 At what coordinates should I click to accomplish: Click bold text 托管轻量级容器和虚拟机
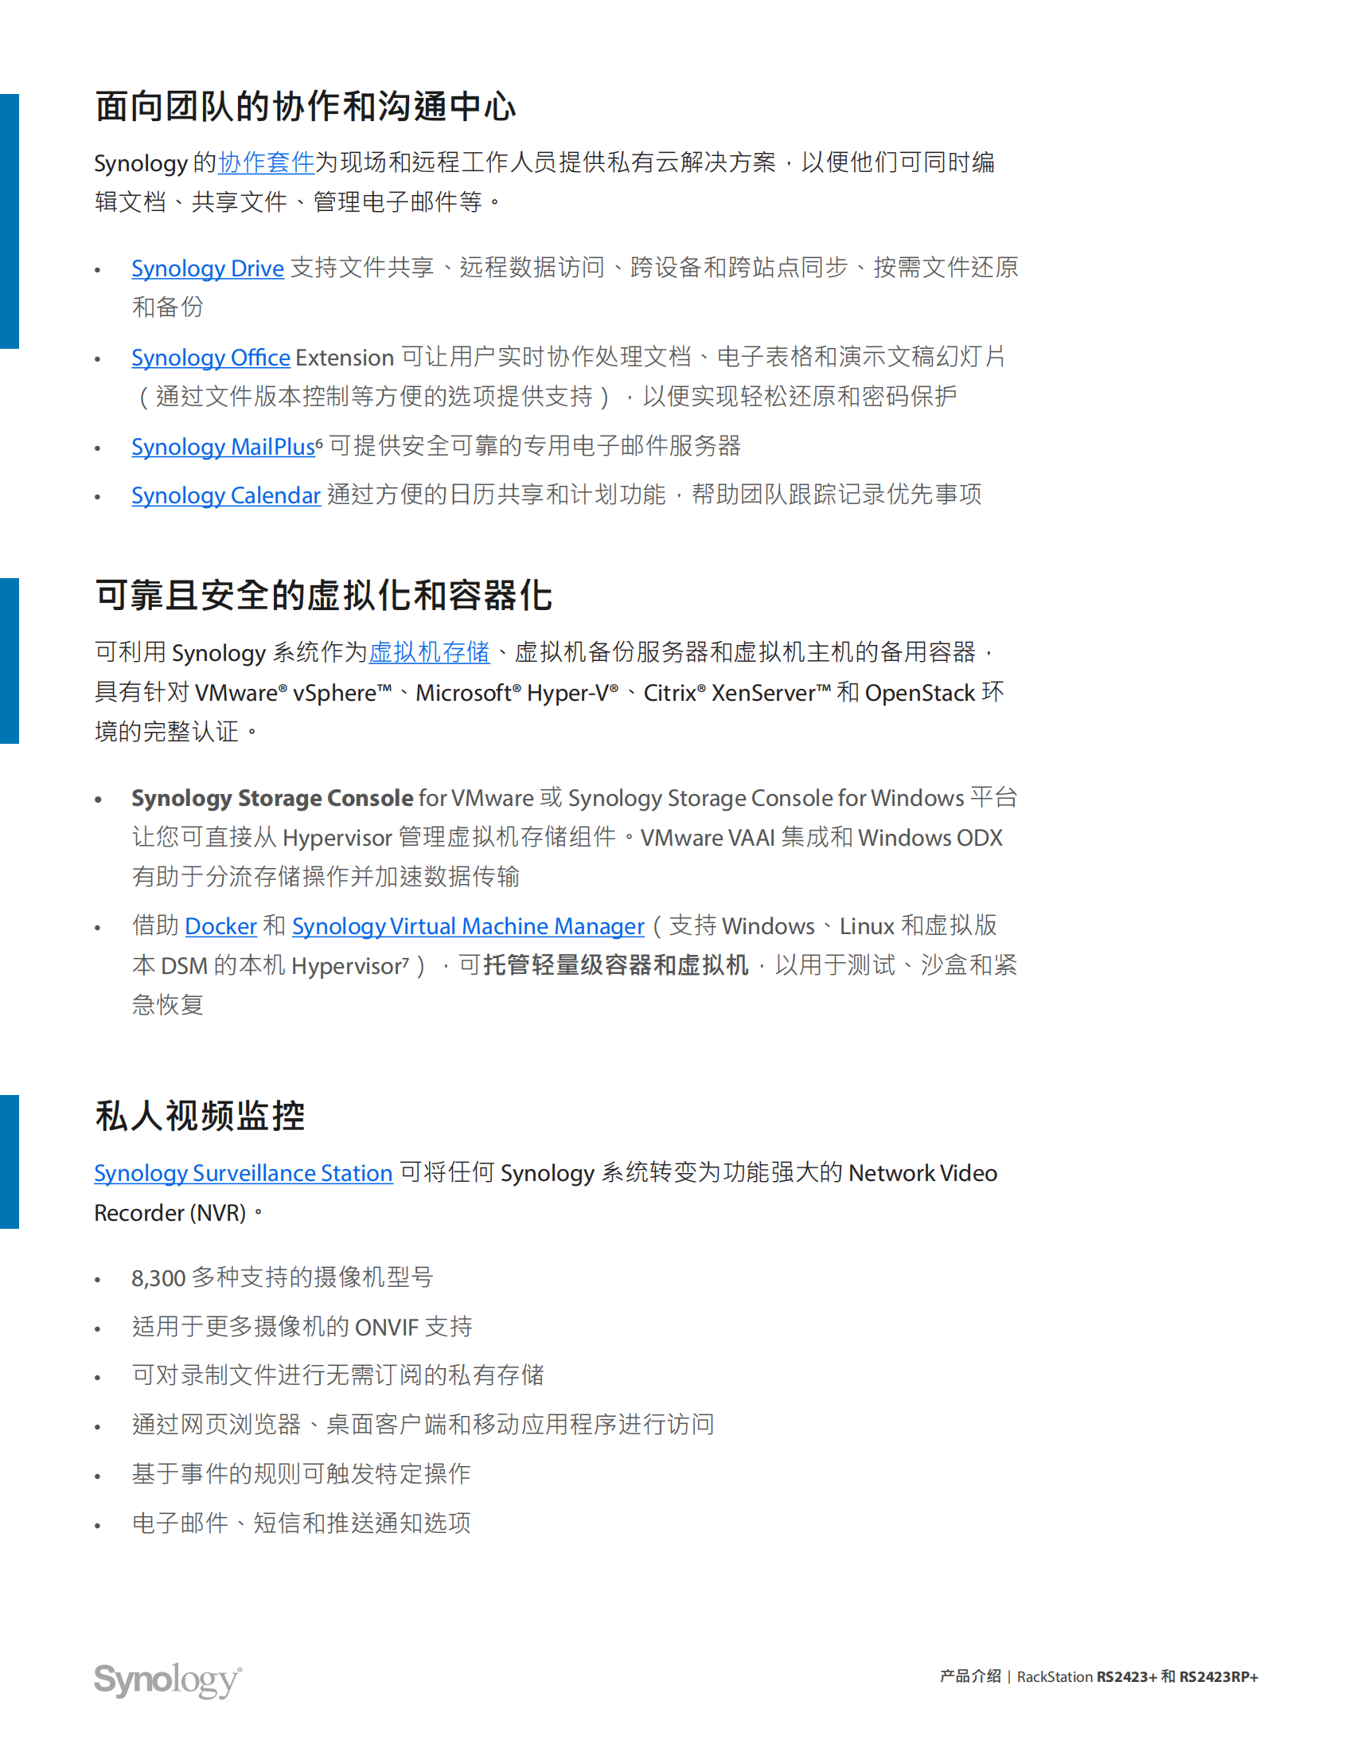(615, 965)
